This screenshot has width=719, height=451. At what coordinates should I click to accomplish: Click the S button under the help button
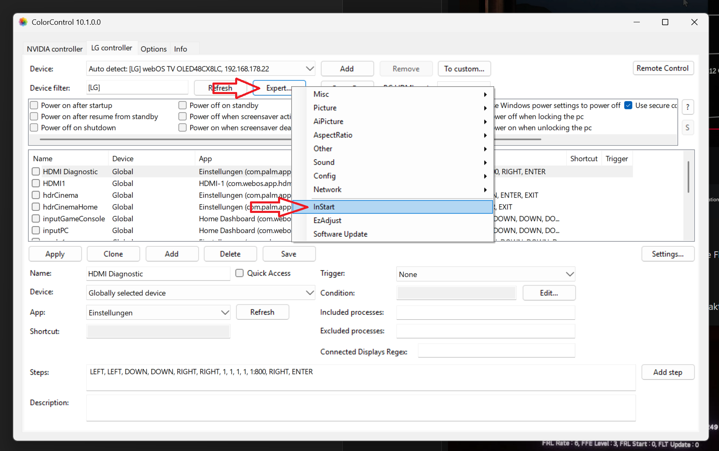688,128
